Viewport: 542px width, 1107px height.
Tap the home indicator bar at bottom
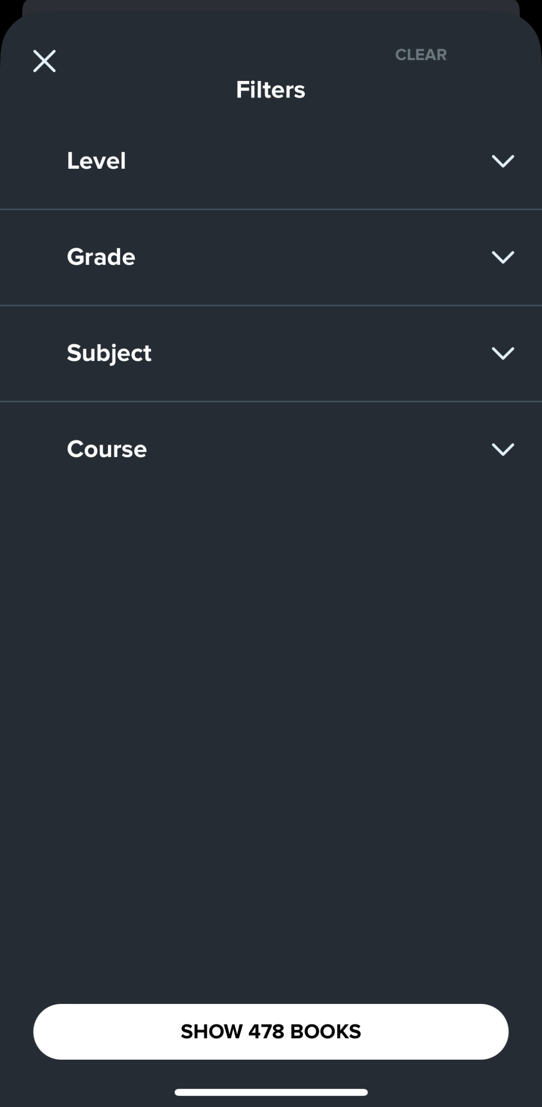coord(271,1092)
